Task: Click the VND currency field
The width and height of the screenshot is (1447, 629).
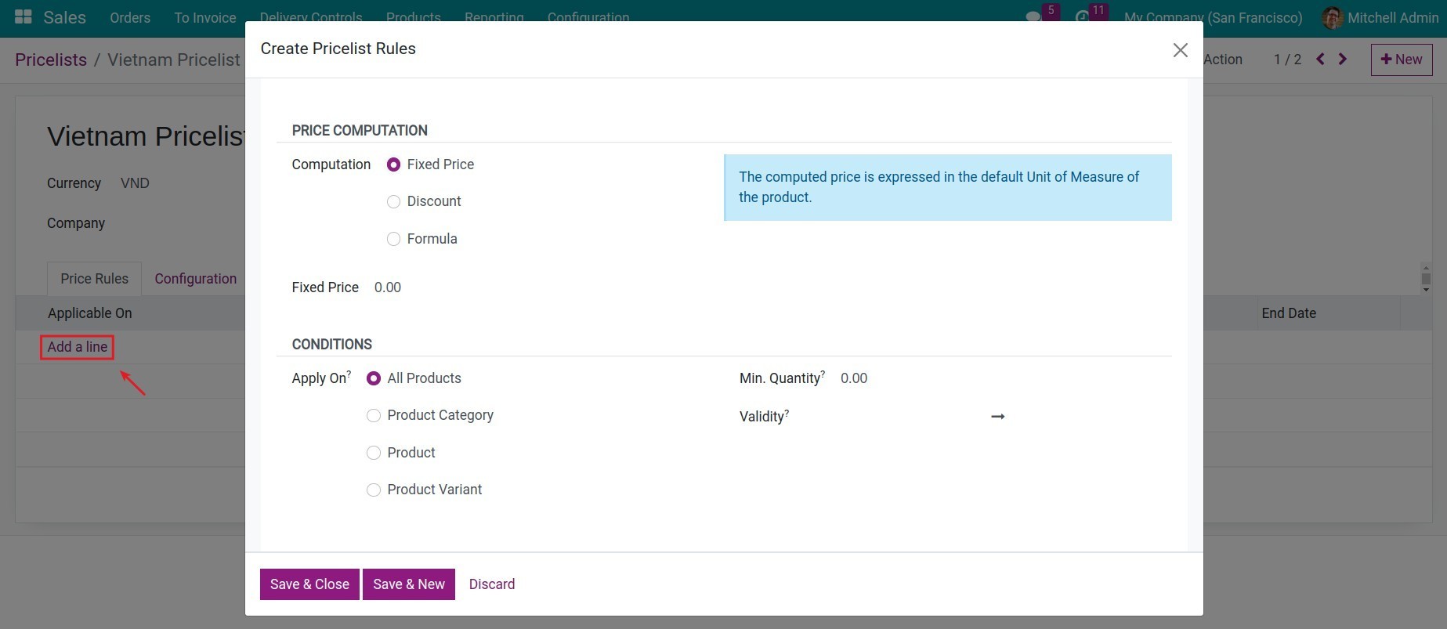Action: [135, 183]
